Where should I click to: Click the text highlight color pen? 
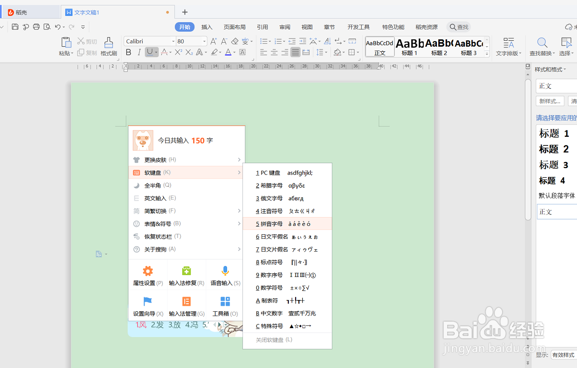[214, 53]
